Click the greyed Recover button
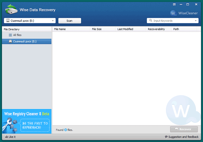 (184, 129)
